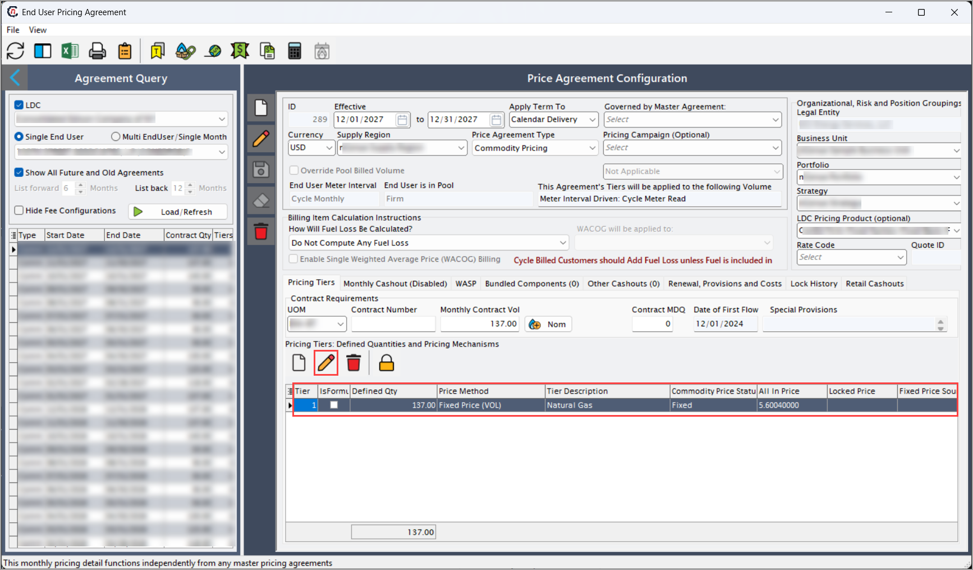Screen dimensions: 973x570
Task: Open calendar picker for Effective end date
Action: (x=496, y=120)
